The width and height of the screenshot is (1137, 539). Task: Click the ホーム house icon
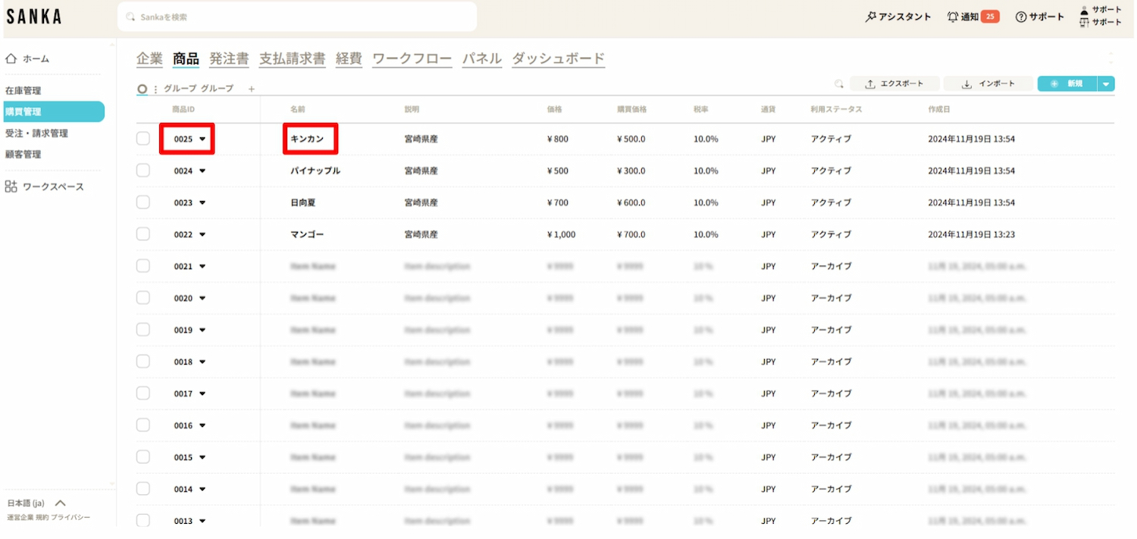11,58
